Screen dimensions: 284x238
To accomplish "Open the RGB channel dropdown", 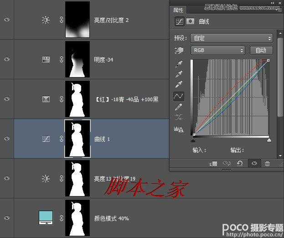I will tap(218, 50).
